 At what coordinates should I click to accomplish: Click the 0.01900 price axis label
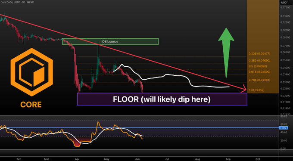coord(285,102)
